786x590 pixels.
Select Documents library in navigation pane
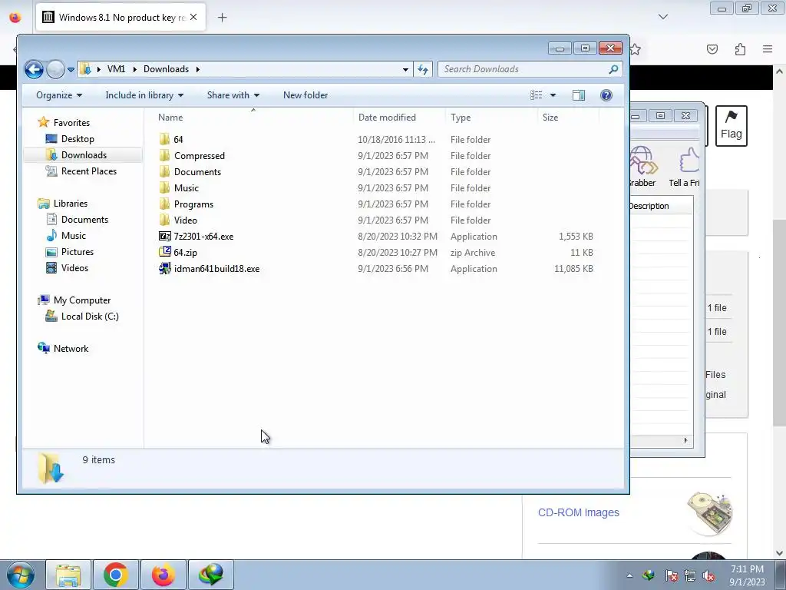(x=84, y=220)
